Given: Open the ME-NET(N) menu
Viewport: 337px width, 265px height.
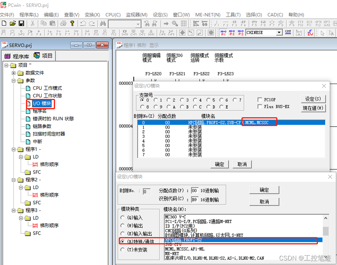Looking at the screenshot, I should click(208, 14).
